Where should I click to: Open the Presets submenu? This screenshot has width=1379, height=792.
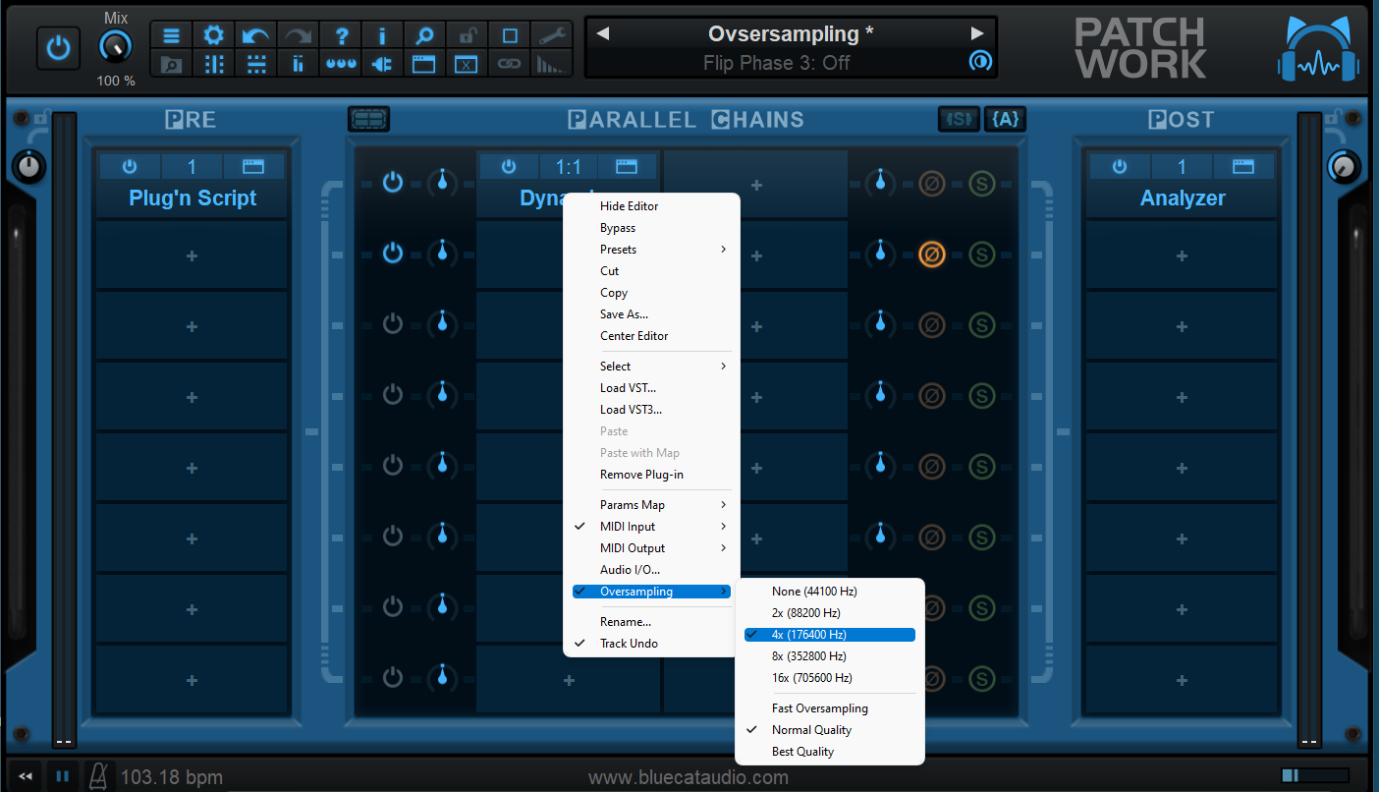[651, 250]
